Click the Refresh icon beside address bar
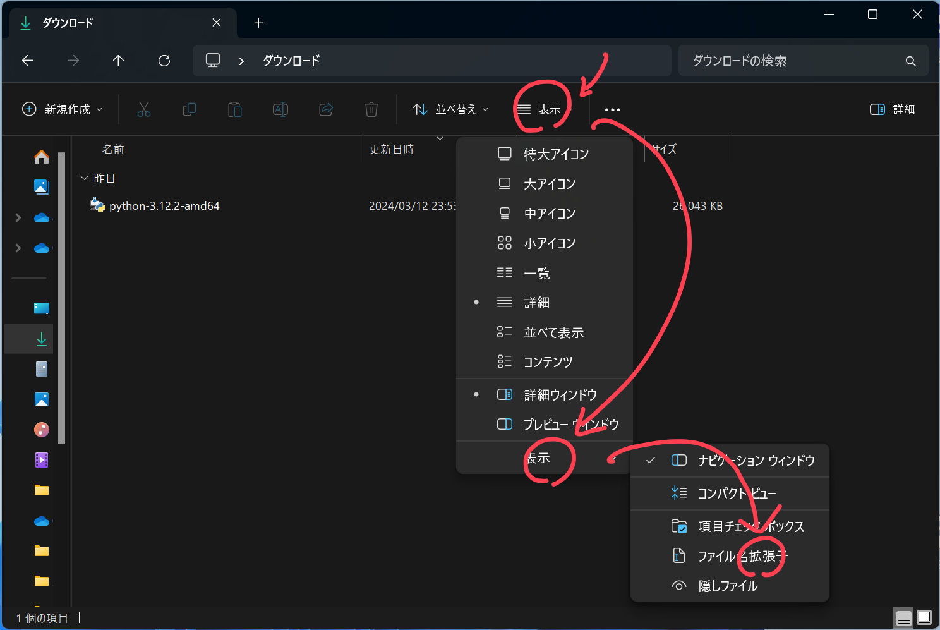The image size is (940, 630). (x=164, y=61)
